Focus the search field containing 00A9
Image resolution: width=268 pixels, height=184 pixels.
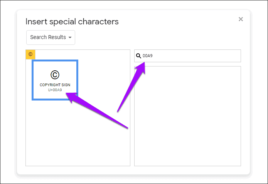click(187, 56)
